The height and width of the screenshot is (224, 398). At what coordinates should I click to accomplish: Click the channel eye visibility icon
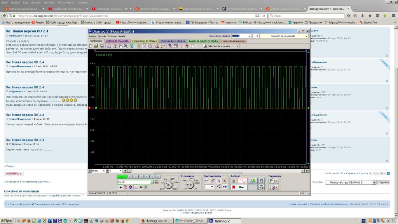click(120, 187)
